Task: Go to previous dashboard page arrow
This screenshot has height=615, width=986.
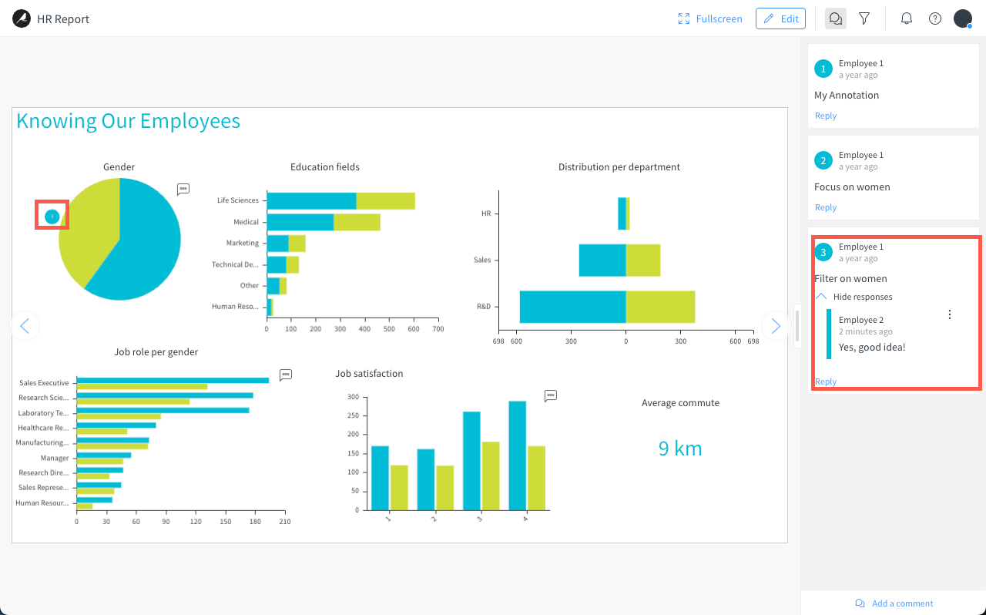Action: coord(25,326)
